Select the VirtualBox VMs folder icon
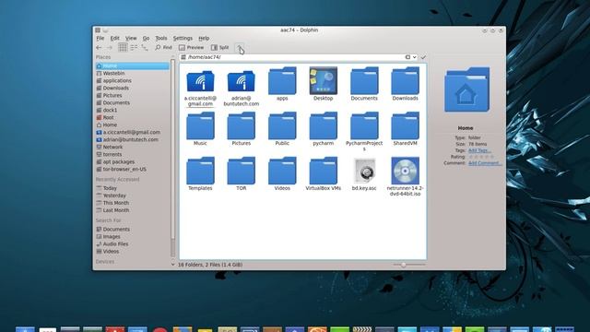Image resolution: width=590 pixels, height=332 pixels. tap(324, 171)
